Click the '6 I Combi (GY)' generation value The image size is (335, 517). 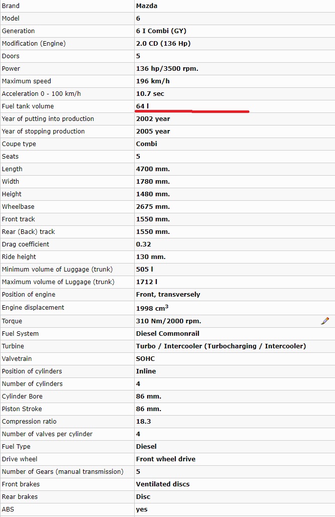point(161,31)
